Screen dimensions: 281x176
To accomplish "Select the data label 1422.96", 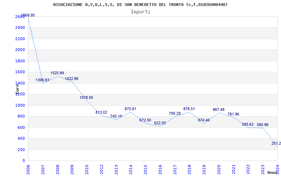I will [x=72, y=78].
